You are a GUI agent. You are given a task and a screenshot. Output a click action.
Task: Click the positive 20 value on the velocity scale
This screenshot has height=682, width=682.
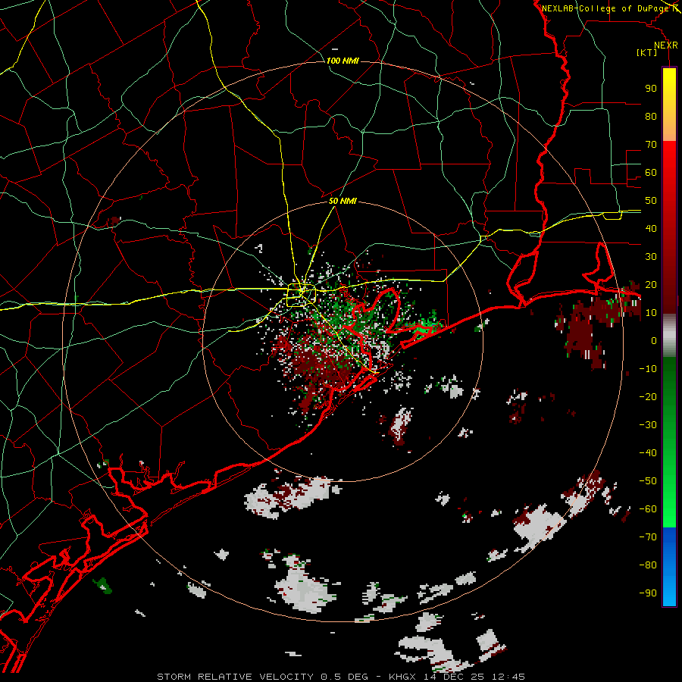[651, 284]
